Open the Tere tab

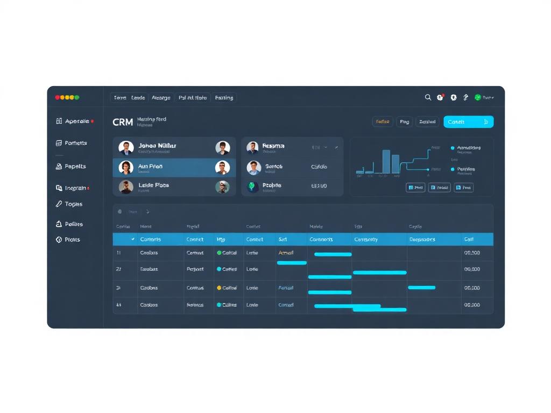point(120,98)
